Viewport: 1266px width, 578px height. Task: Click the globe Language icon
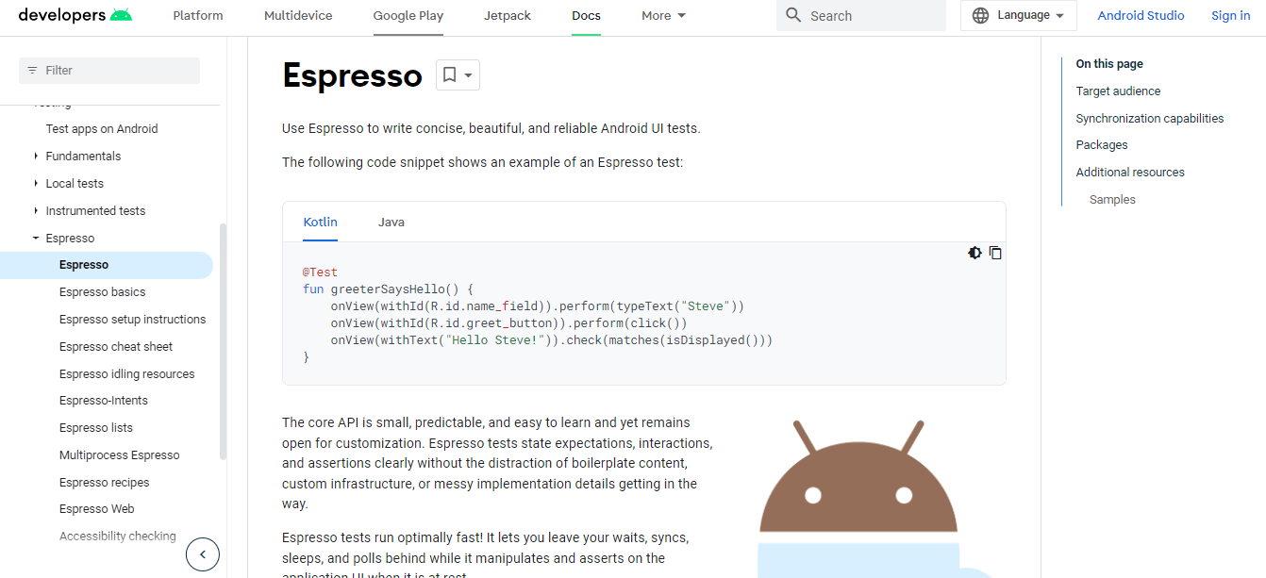(x=981, y=15)
